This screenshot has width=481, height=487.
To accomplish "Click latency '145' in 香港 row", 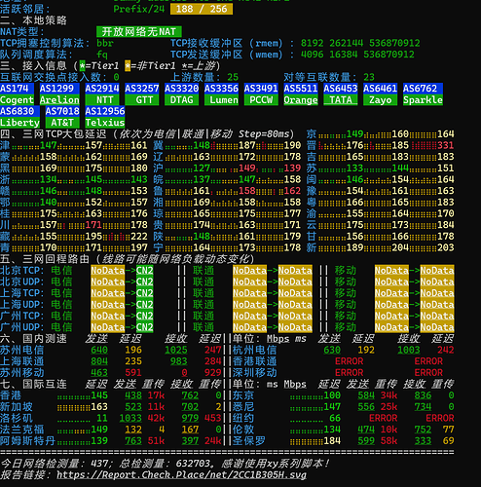I will [x=99, y=395].
